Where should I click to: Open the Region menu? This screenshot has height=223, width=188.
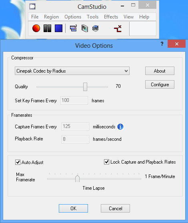[x=51, y=17]
